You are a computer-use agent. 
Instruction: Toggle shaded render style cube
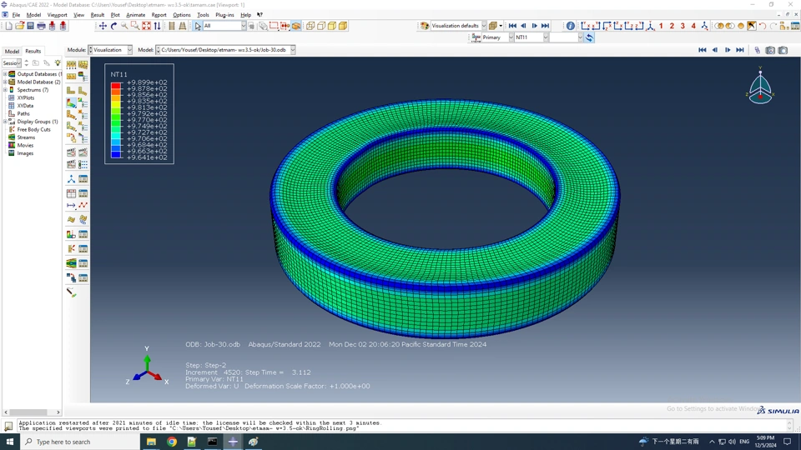coord(343,26)
